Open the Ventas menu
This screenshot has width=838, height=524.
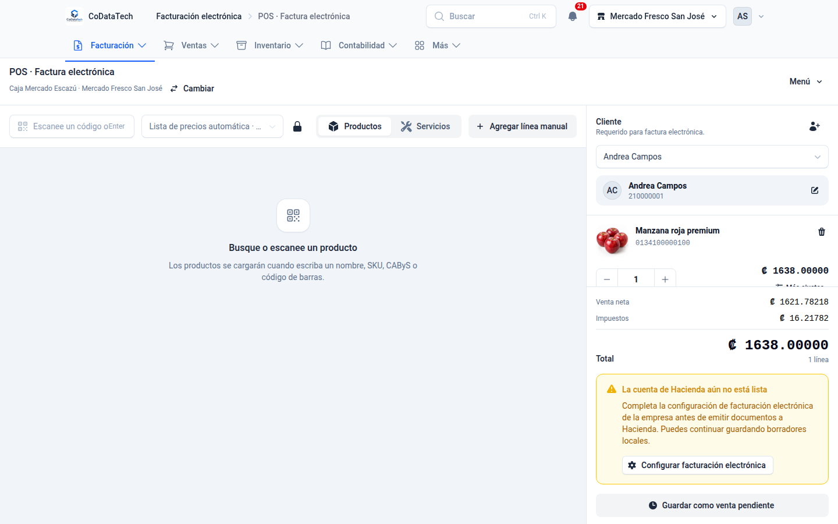tap(191, 45)
